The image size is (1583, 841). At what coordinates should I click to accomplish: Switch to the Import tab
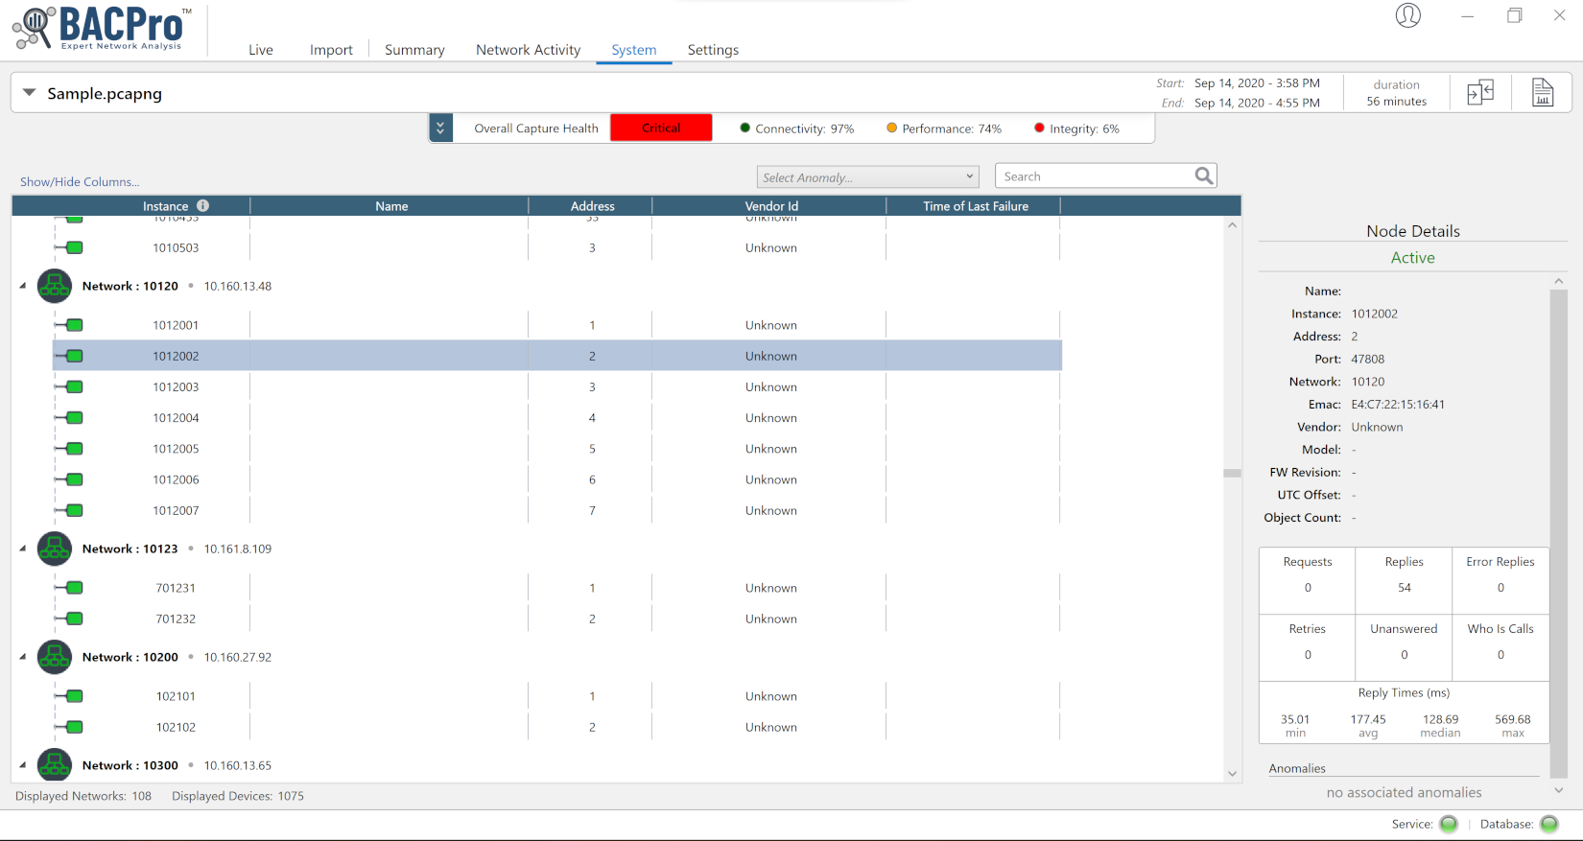click(331, 50)
